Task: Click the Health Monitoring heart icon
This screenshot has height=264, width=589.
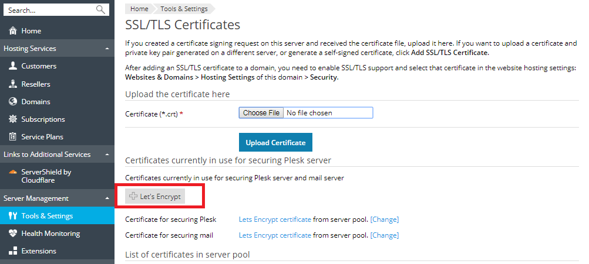Action: [13, 234]
